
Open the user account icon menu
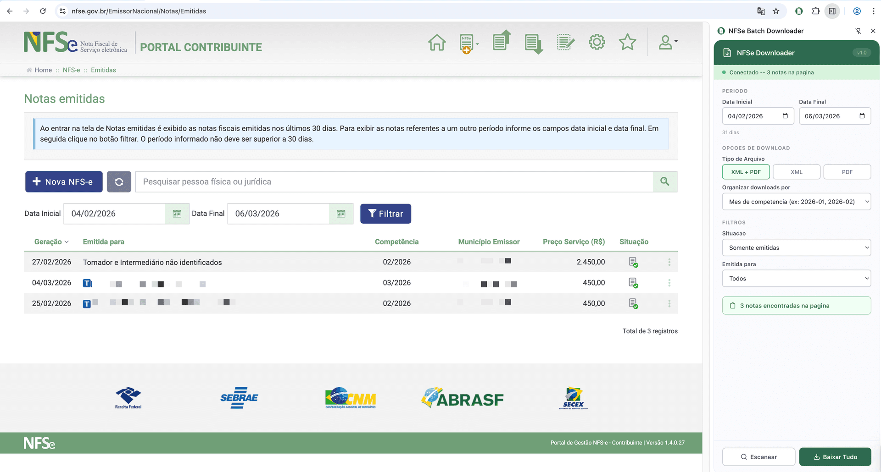click(665, 42)
